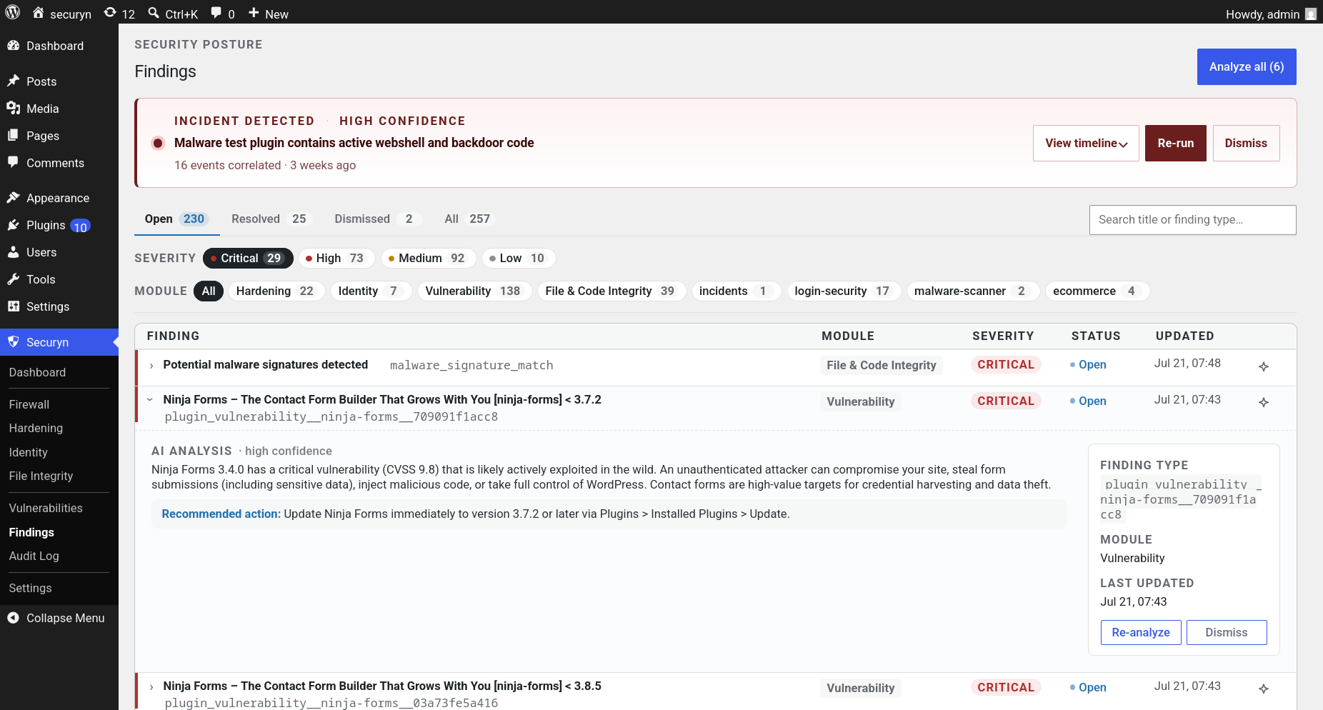The height and width of the screenshot is (710, 1323).
Task: Switch to the All 257 tab
Action: pos(469,219)
